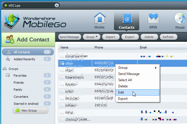Select All Contacts in the sidebar
Screen dimensions: 187x124
coord(28,52)
